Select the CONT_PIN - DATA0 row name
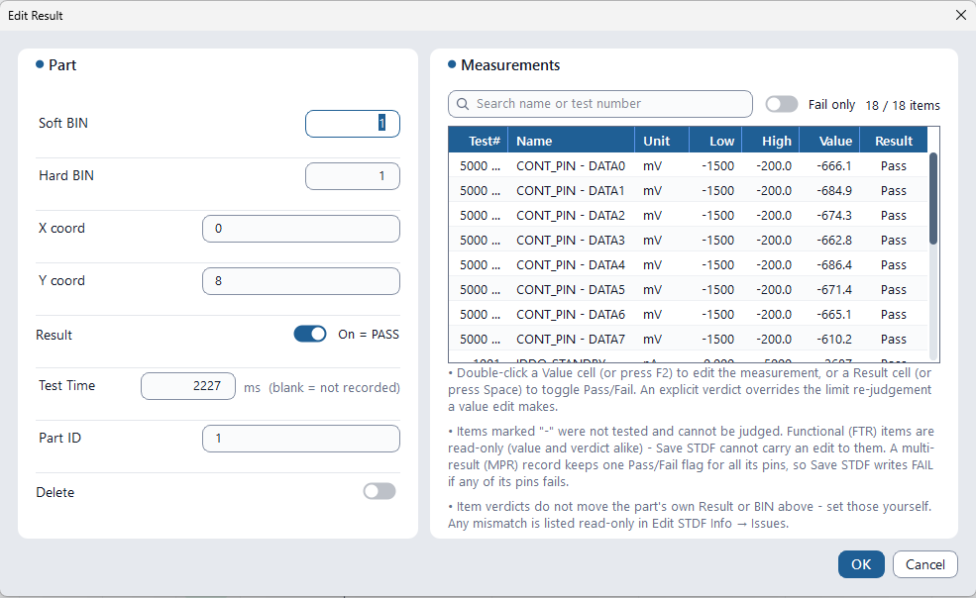Screen dimensions: 976x598 [x=571, y=166]
